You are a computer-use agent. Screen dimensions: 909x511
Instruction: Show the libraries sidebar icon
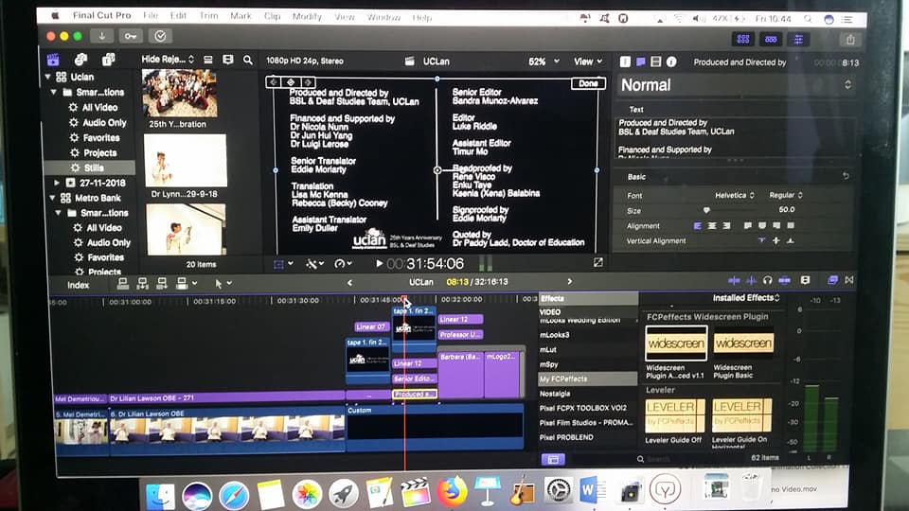[53, 60]
